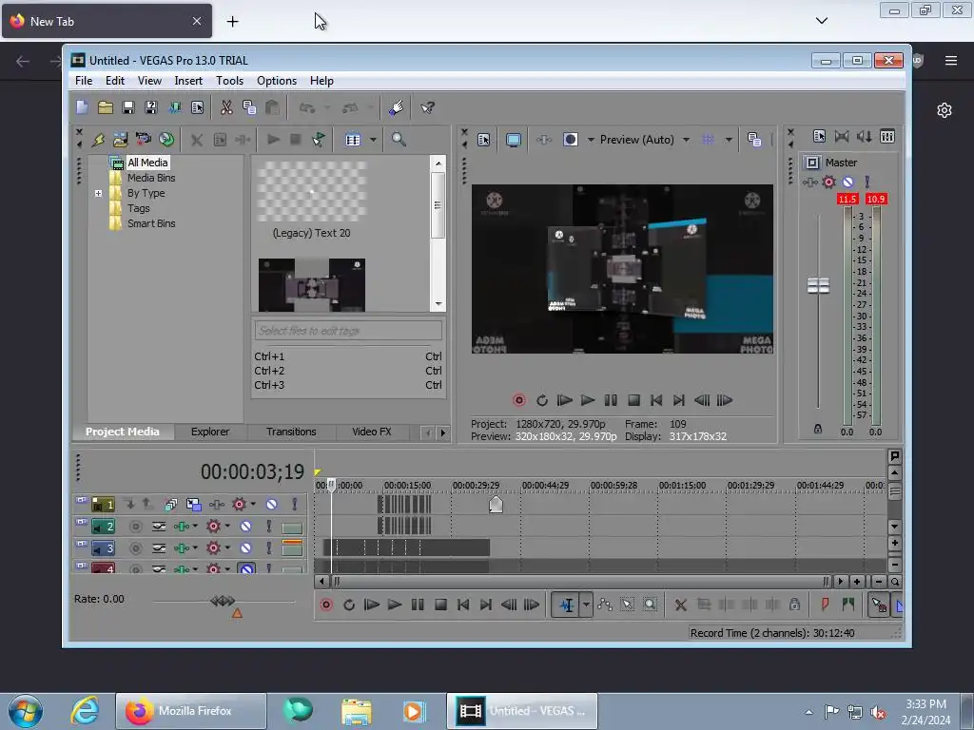The image size is (974, 730).
Task: Open Track 1 FX dropdown arrow
Action: click(x=253, y=504)
